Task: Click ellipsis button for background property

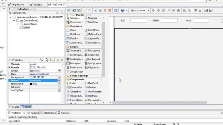Action: coord(59,77)
